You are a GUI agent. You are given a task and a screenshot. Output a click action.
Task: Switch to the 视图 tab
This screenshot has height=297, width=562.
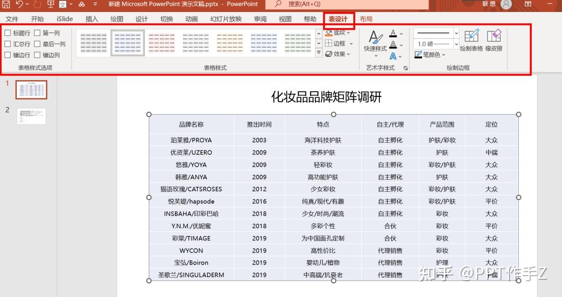coord(285,19)
